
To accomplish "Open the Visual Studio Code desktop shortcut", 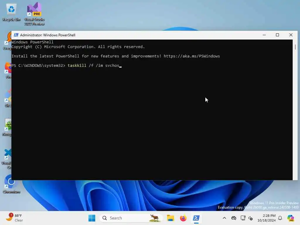I will (x=6, y=158).
